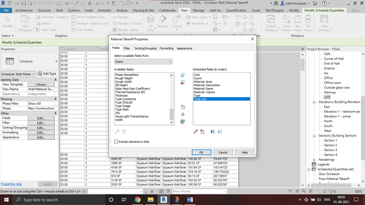Click the Move parameter down icon
Screen dimensions: 365x205
coord(220,132)
